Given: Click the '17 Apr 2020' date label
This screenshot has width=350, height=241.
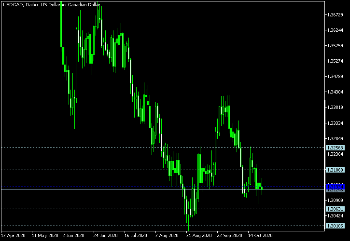Looking at the screenshot, I should (x=14, y=235).
